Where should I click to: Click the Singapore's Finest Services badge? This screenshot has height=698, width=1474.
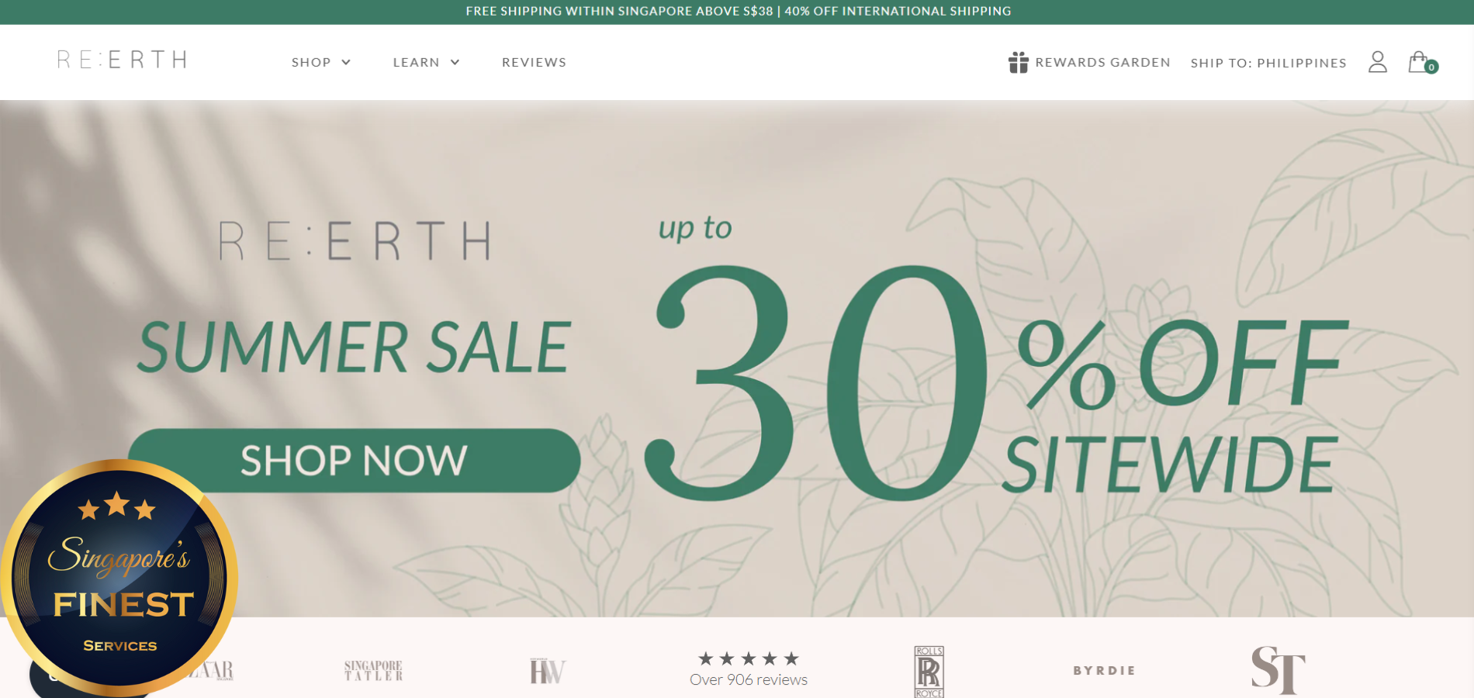pyautogui.click(x=119, y=578)
